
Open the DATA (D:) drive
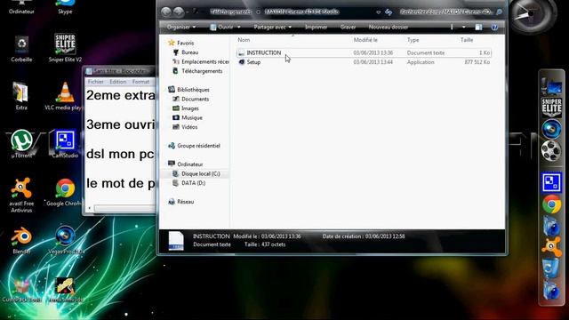pos(188,183)
